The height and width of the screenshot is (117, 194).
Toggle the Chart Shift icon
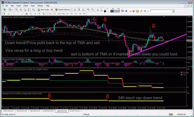pyautogui.click(x=102, y=9)
